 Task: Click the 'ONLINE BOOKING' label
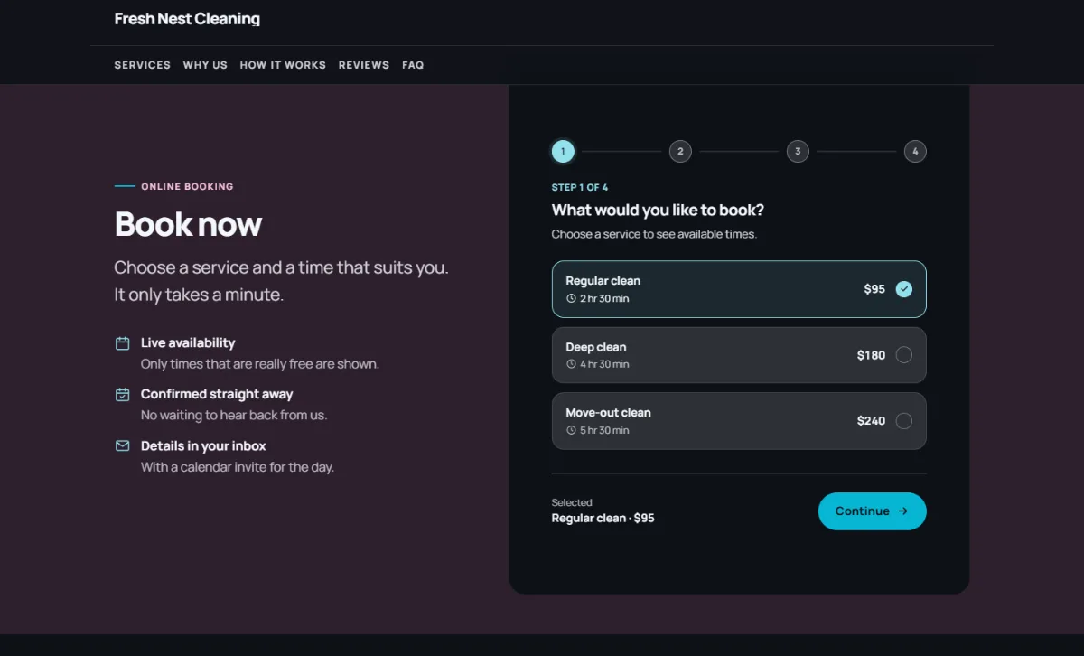(x=187, y=187)
